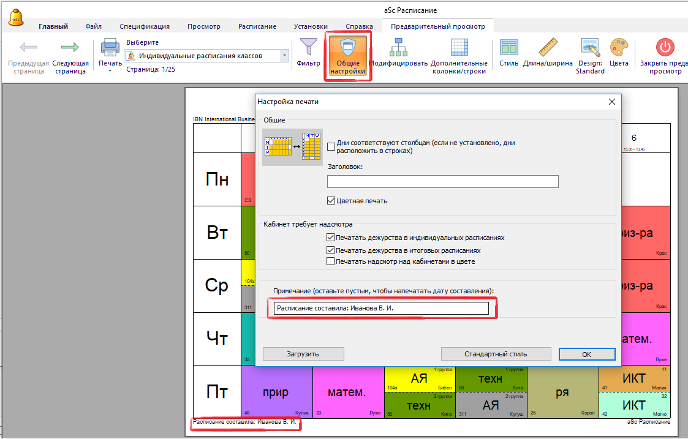Click the Стиль icon
The image size is (688, 439).
pyautogui.click(x=508, y=48)
